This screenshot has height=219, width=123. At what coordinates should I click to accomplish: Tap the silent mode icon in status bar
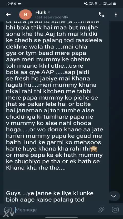click(x=86, y=4)
